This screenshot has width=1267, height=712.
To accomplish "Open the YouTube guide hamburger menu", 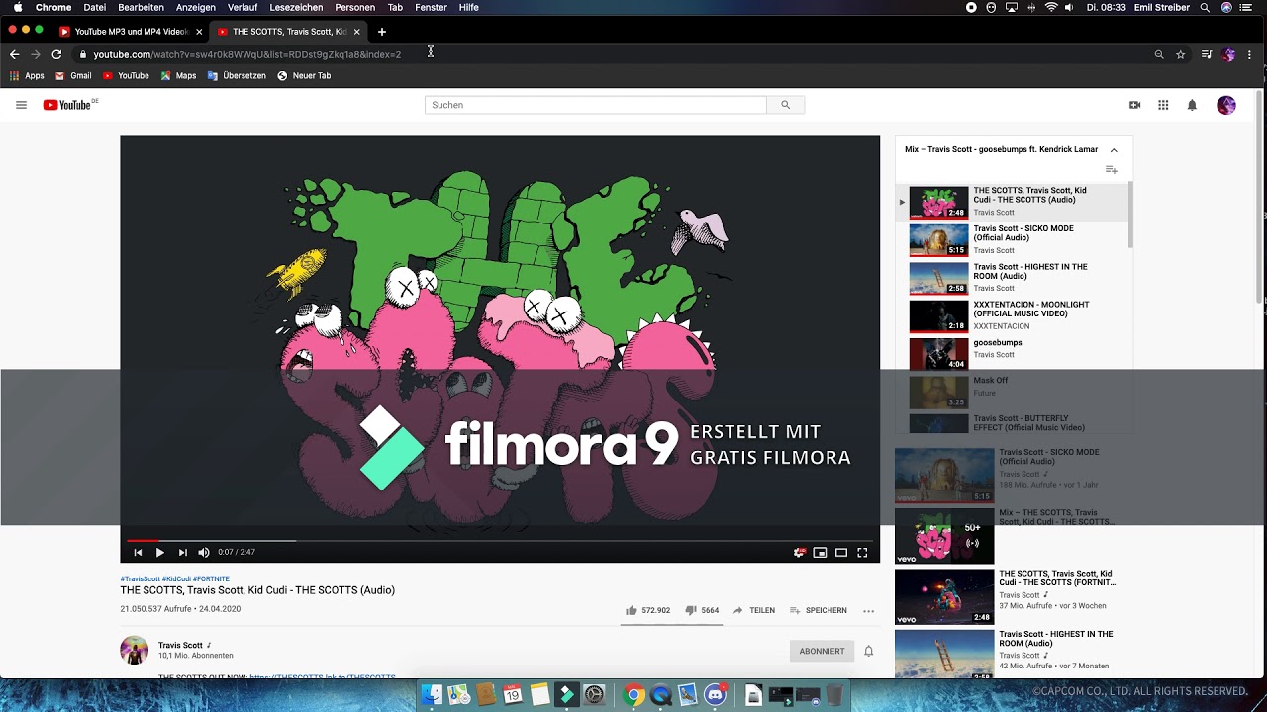I will point(21,105).
